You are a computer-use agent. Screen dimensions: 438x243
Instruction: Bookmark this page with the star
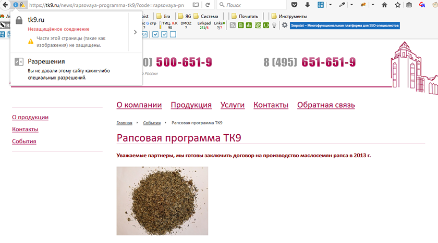(397, 5)
